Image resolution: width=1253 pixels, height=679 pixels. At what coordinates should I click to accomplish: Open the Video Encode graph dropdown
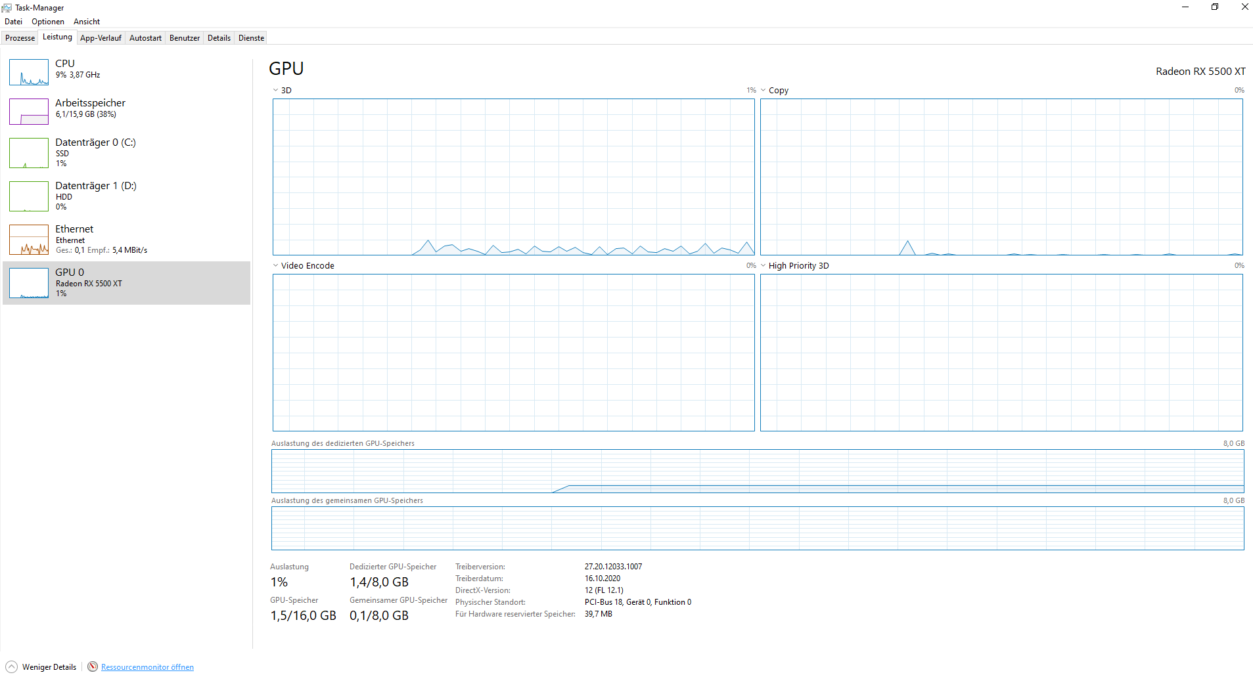coord(275,265)
